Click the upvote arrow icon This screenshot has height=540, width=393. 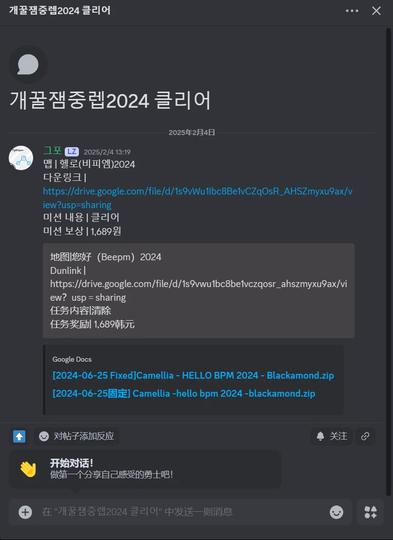pyautogui.click(x=19, y=436)
